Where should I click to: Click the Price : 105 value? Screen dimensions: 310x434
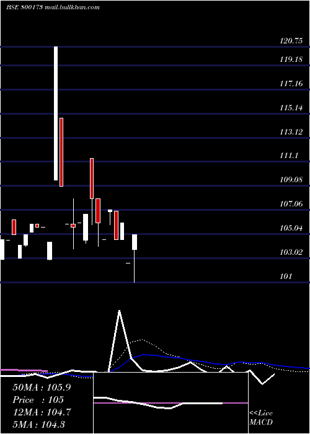tap(38, 400)
